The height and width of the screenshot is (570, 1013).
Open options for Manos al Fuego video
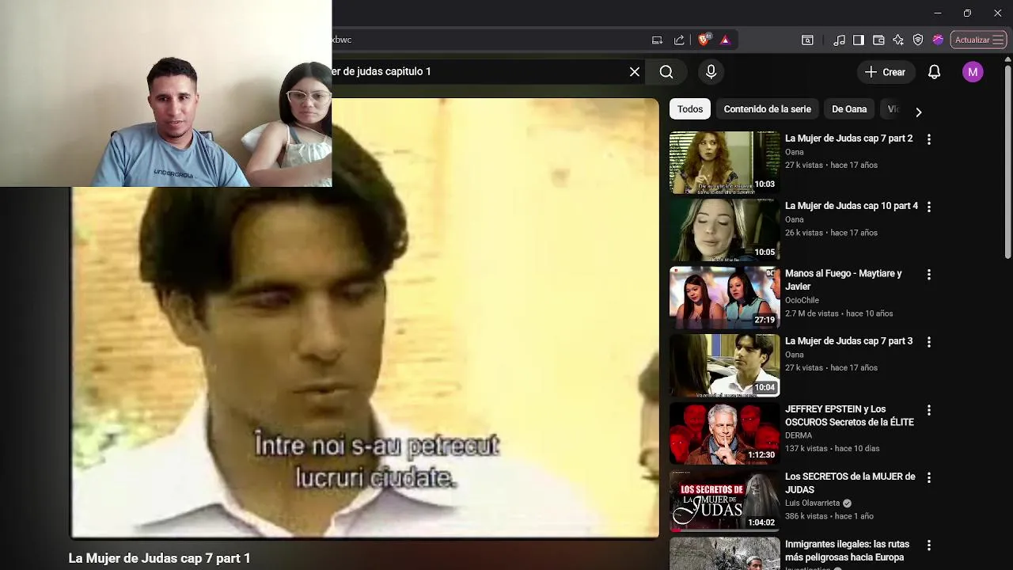[929, 275]
